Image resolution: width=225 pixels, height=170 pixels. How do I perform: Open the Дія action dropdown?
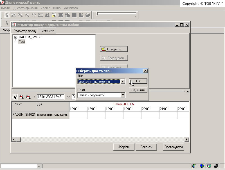click(x=122, y=82)
